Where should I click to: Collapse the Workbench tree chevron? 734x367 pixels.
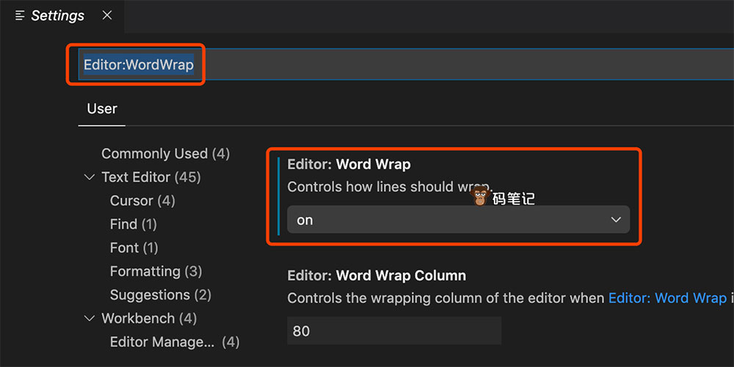(x=90, y=319)
